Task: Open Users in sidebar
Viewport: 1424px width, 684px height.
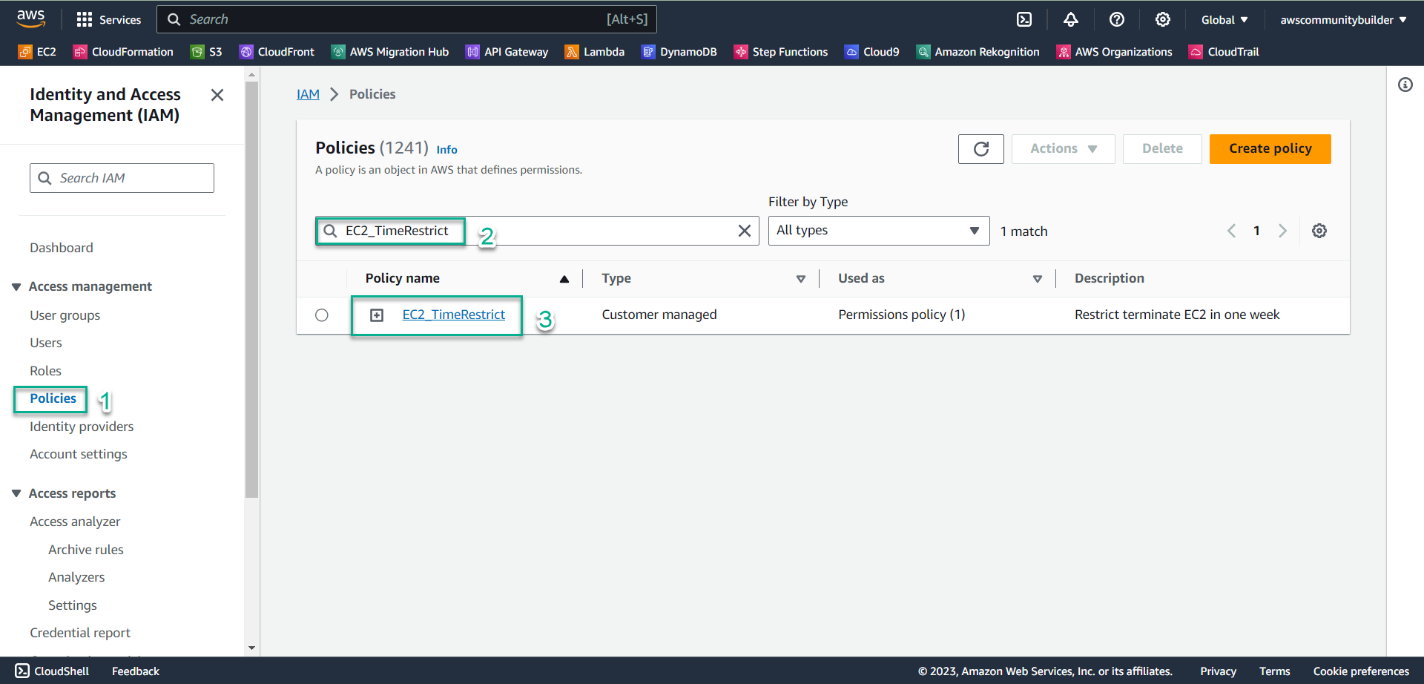Action: point(46,343)
